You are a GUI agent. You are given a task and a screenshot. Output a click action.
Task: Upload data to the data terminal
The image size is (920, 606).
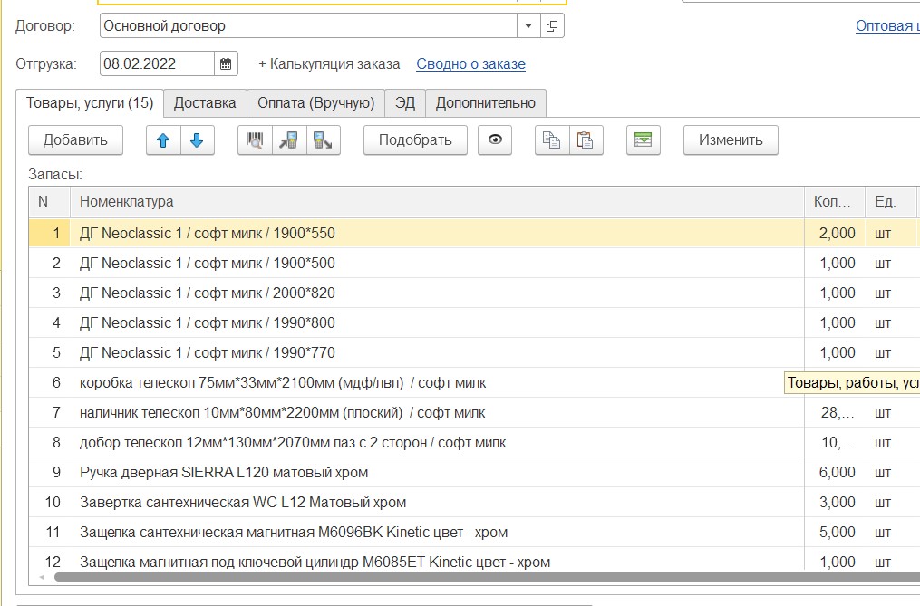(323, 140)
